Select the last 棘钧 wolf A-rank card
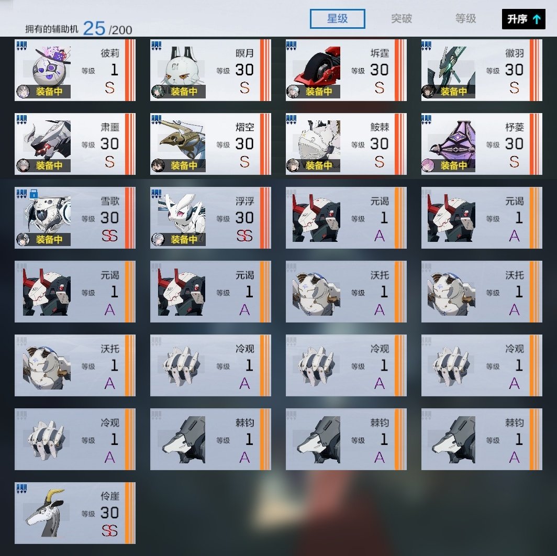 click(x=482, y=439)
